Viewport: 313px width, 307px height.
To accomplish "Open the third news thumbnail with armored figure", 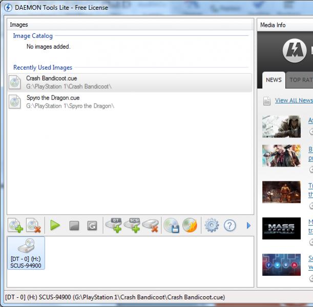I will coord(281,192).
